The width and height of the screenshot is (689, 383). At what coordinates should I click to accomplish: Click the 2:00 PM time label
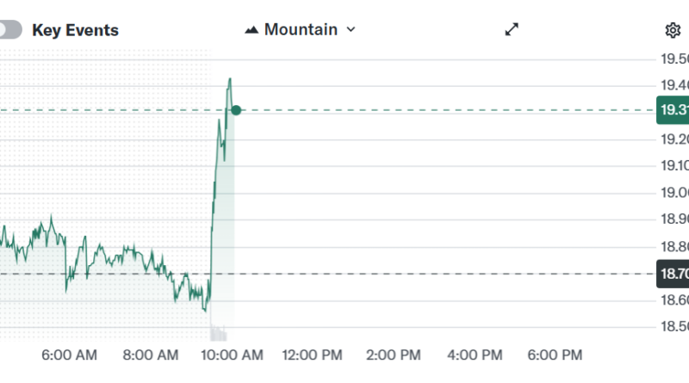pyautogui.click(x=394, y=355)
